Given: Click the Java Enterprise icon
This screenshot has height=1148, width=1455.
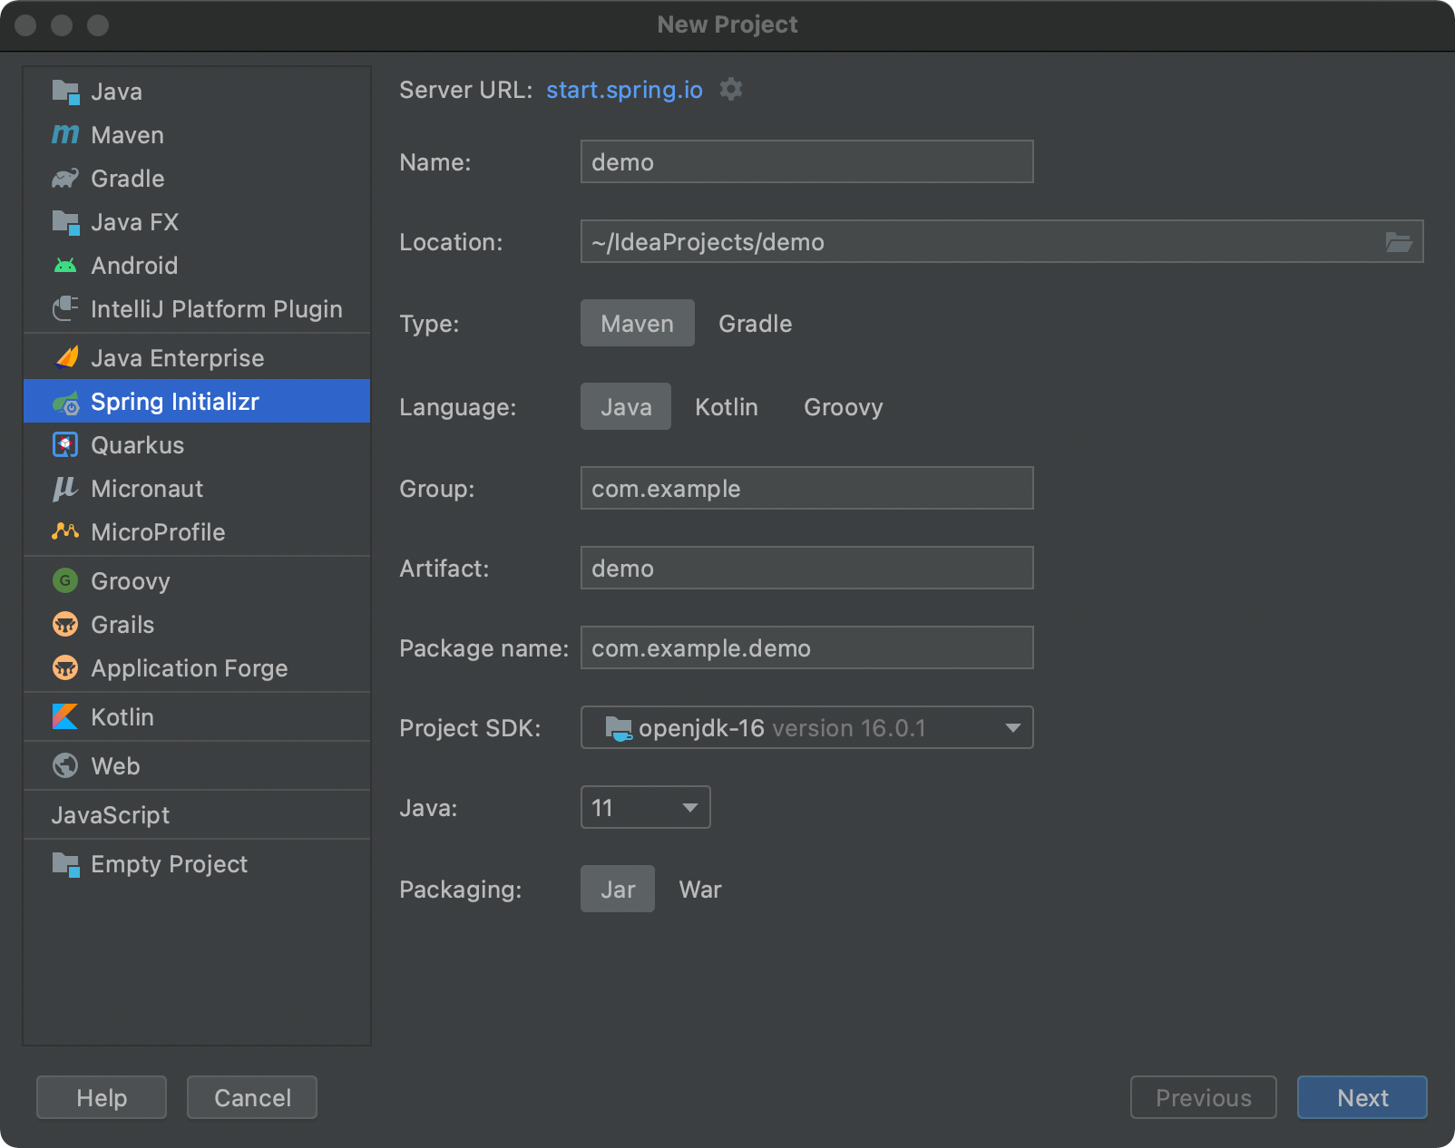Looking at the screenshot, I should click(66, 358).
